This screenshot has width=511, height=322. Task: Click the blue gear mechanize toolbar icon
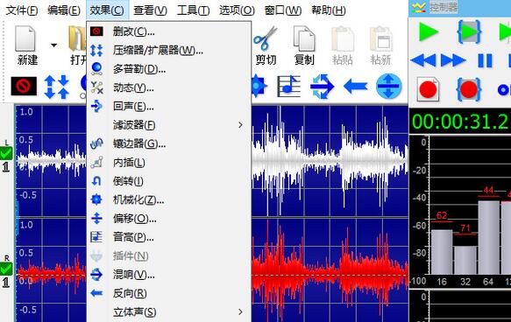click(259, 86)
